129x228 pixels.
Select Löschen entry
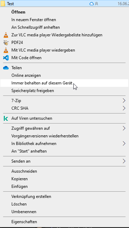coord(64,204)
